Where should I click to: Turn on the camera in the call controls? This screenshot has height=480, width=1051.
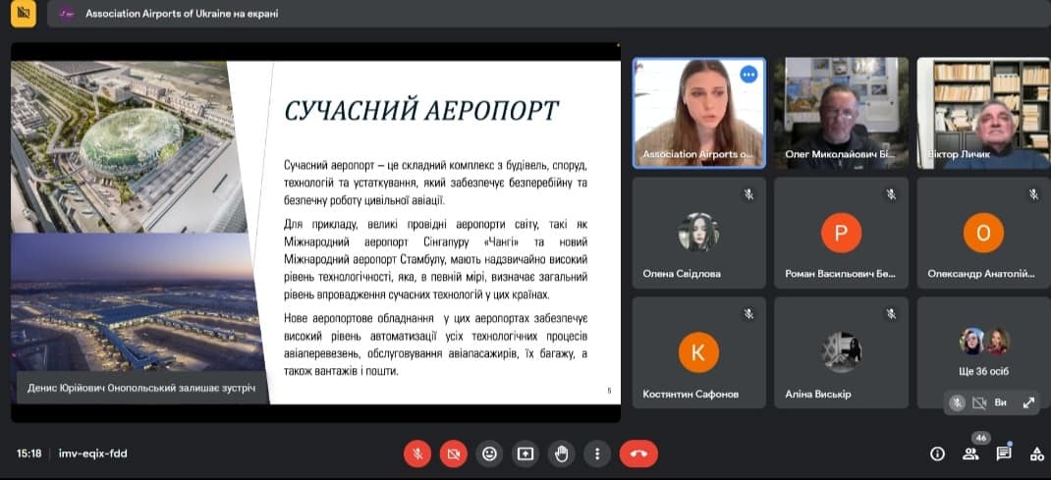tap(453, 453)
